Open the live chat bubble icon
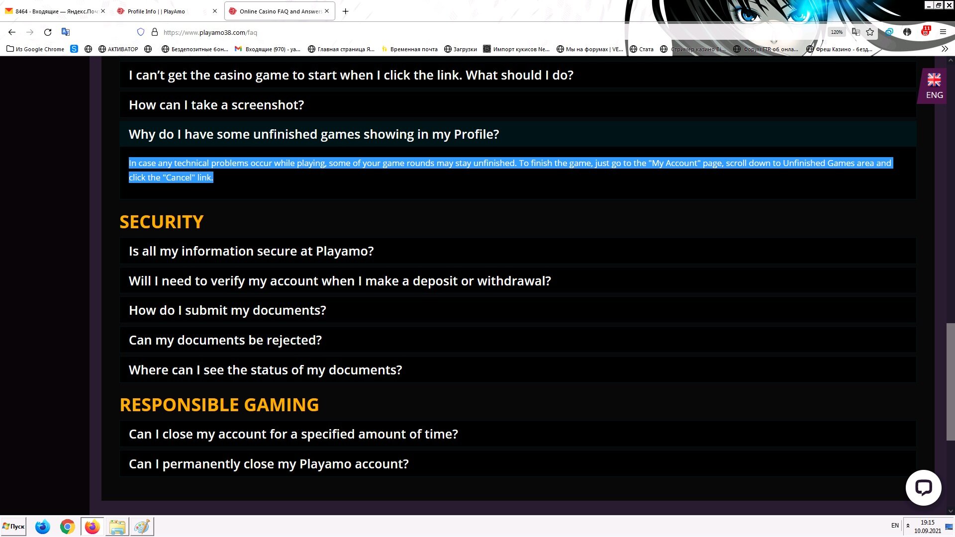 coord(923,488)
